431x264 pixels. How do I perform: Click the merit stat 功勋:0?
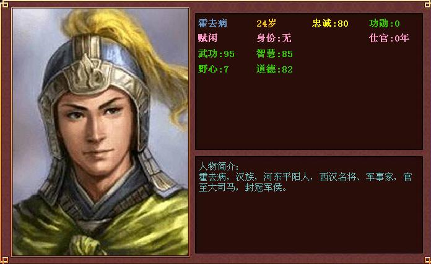point(385,24)
